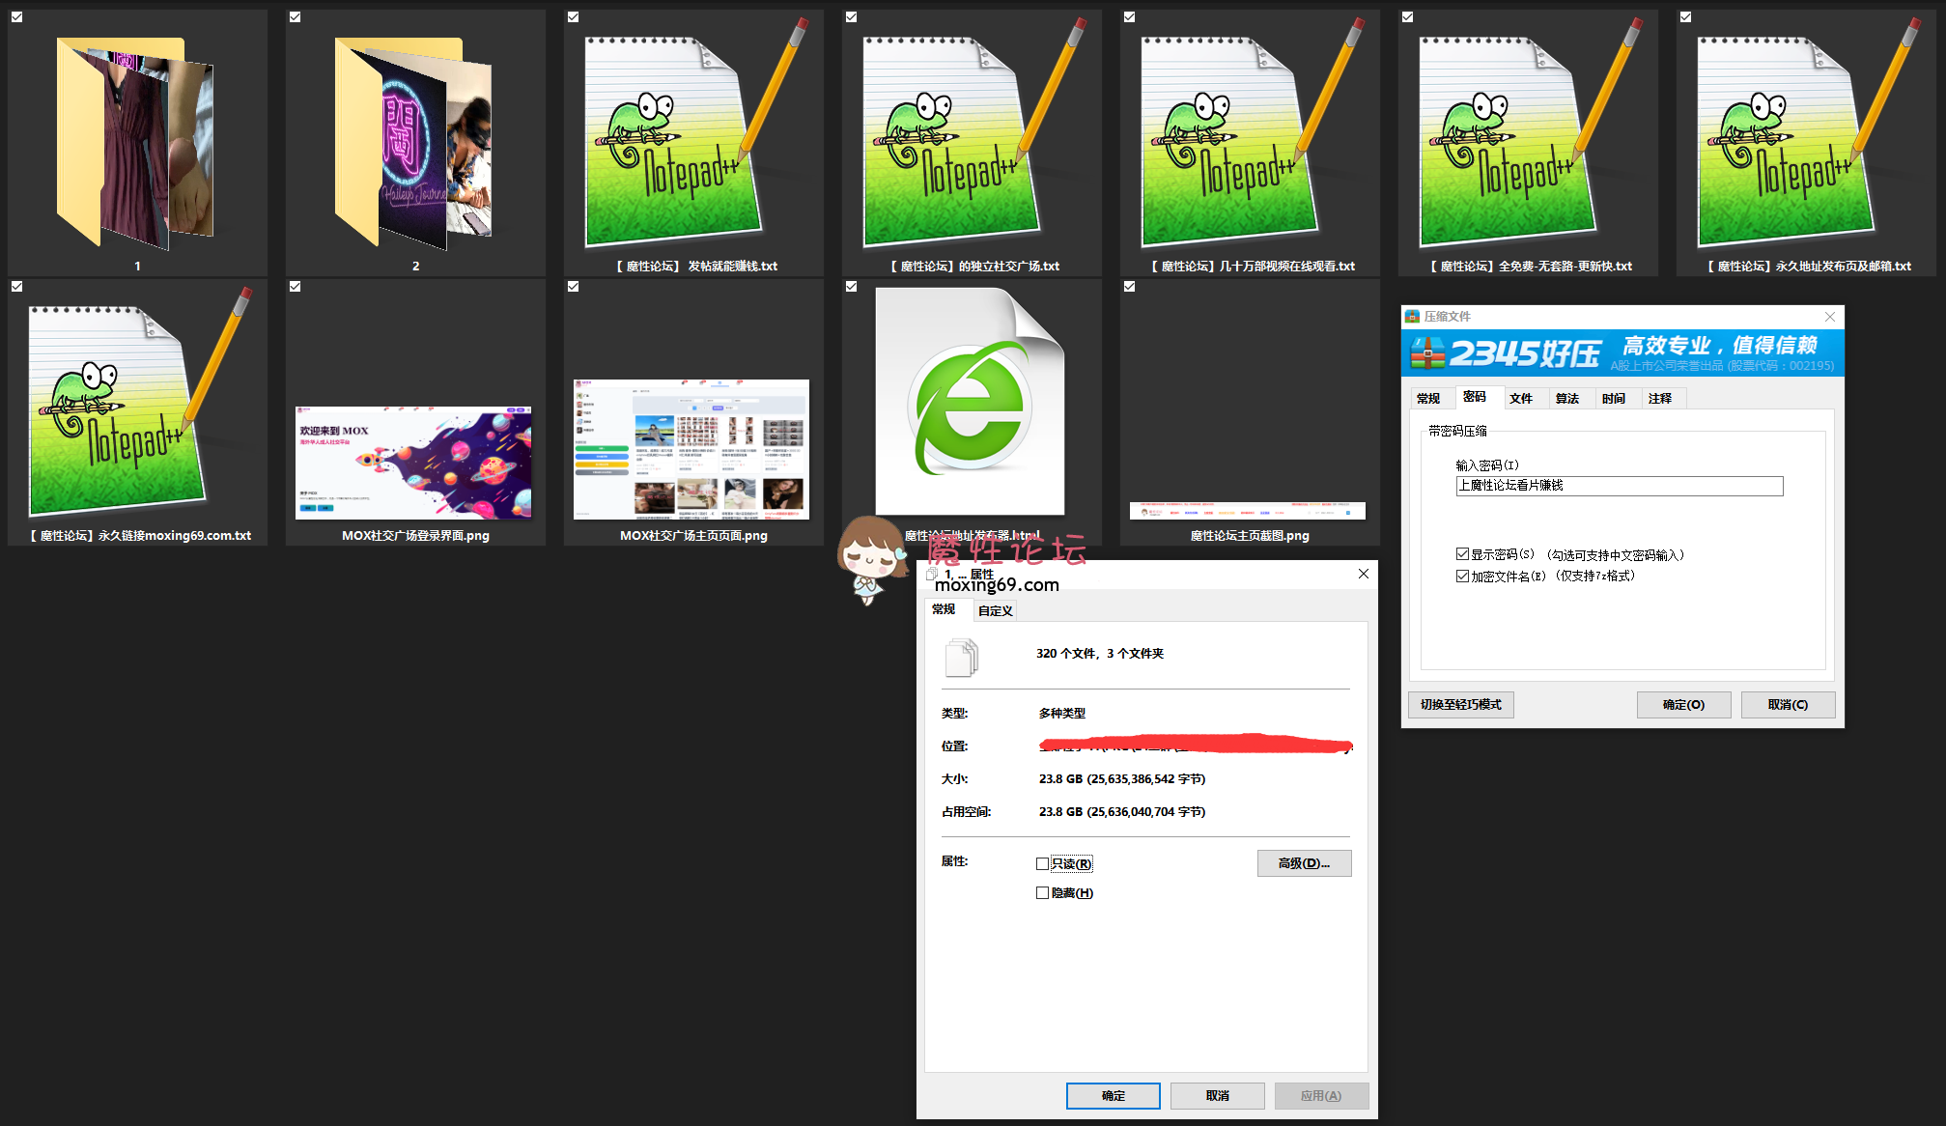Uncheck the selection box of folder 2
The height and width of the screenshot is (1126, 1946).
point(296,16)
